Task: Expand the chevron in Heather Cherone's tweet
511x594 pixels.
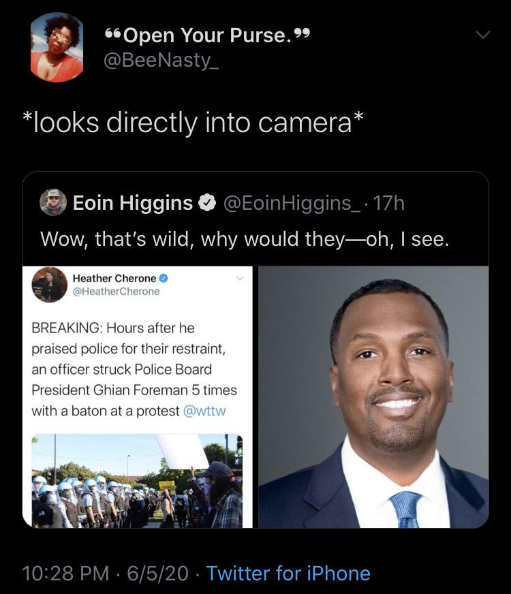Action: [240, 278]
